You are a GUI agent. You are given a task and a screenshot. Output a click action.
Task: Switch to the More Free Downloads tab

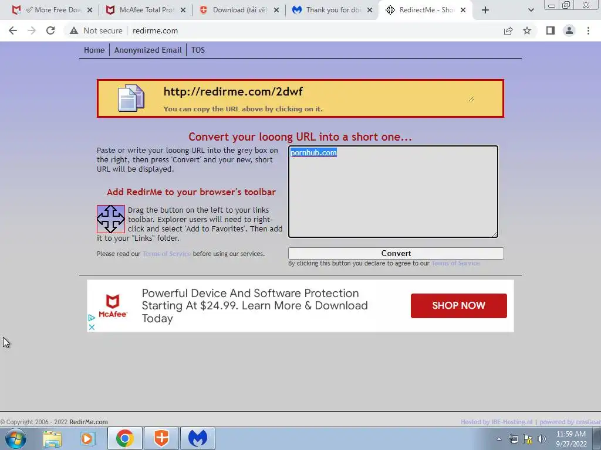click(x=52, y=10)
